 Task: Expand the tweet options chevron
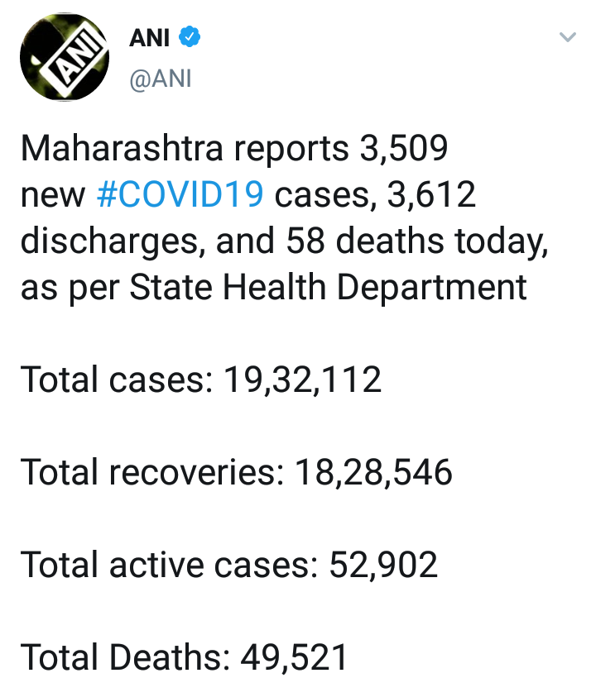tap(567, 38)
